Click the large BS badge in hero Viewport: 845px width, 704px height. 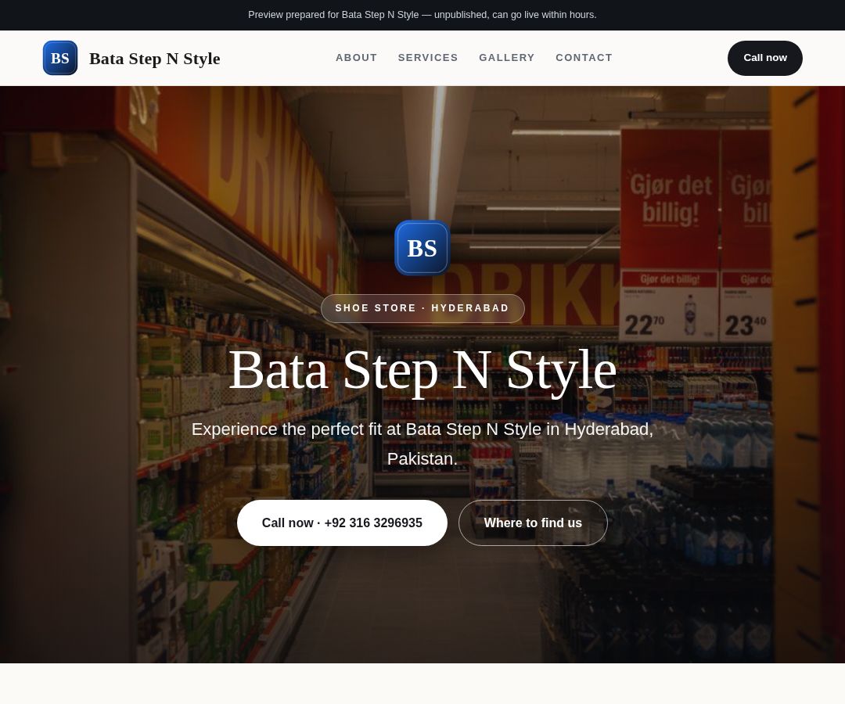[x=422, y=248]
